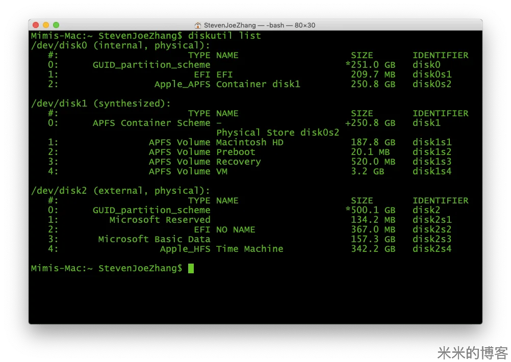The width and height of the screenshot is (511, 362).
Task: Select the identifier "disk1s3"
Action: (432, 162)
